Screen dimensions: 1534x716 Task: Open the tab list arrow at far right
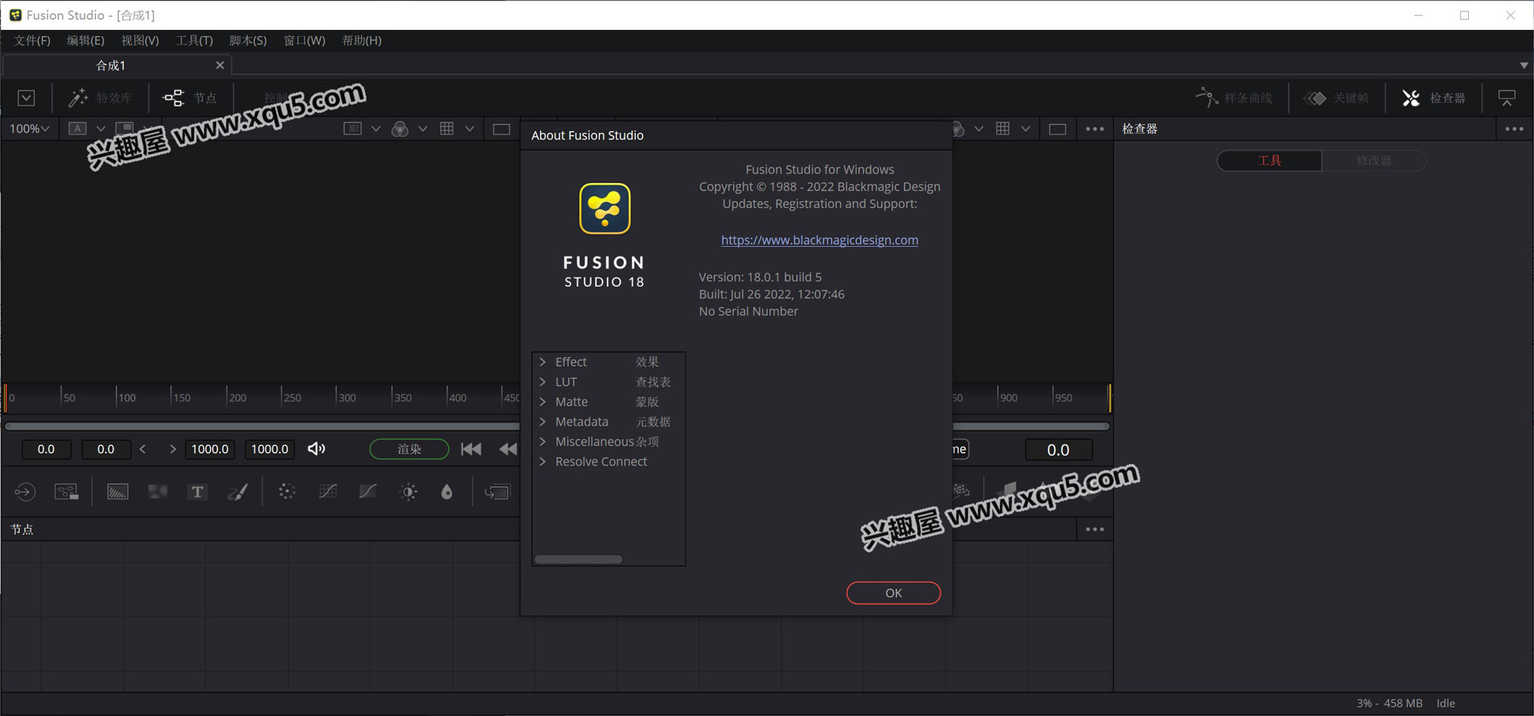click(1524, 65)
